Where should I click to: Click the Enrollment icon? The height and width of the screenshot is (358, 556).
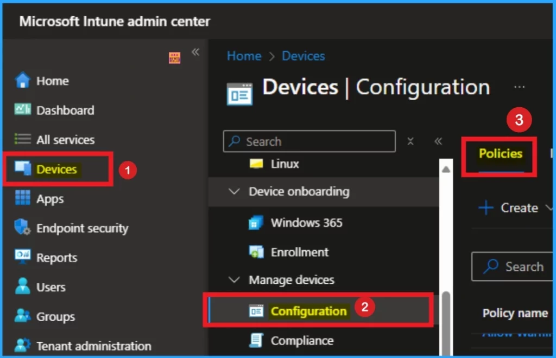(x=256, y=252)
